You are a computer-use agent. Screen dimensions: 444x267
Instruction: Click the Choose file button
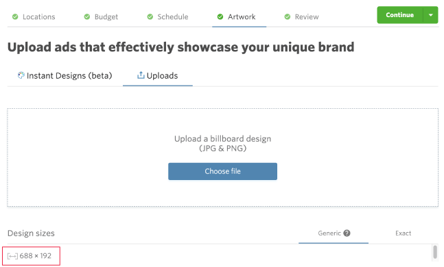point(222,171)
